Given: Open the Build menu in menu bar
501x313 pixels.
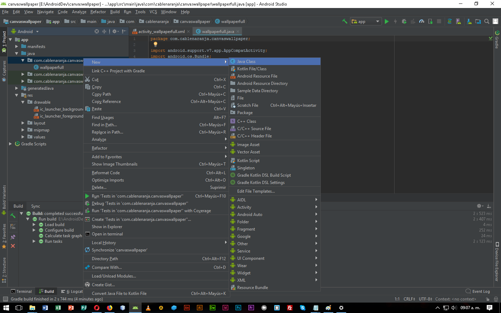Looking at the screenshot, I should click(115, 12).
